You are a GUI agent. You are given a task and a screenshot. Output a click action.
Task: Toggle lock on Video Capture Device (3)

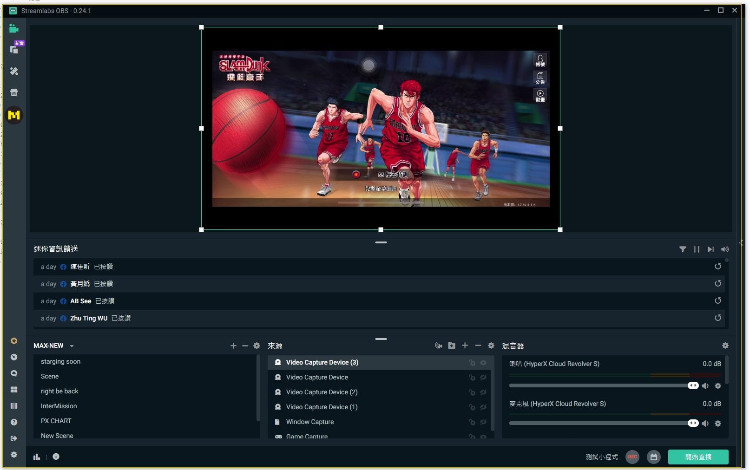[x=472, y=363]
